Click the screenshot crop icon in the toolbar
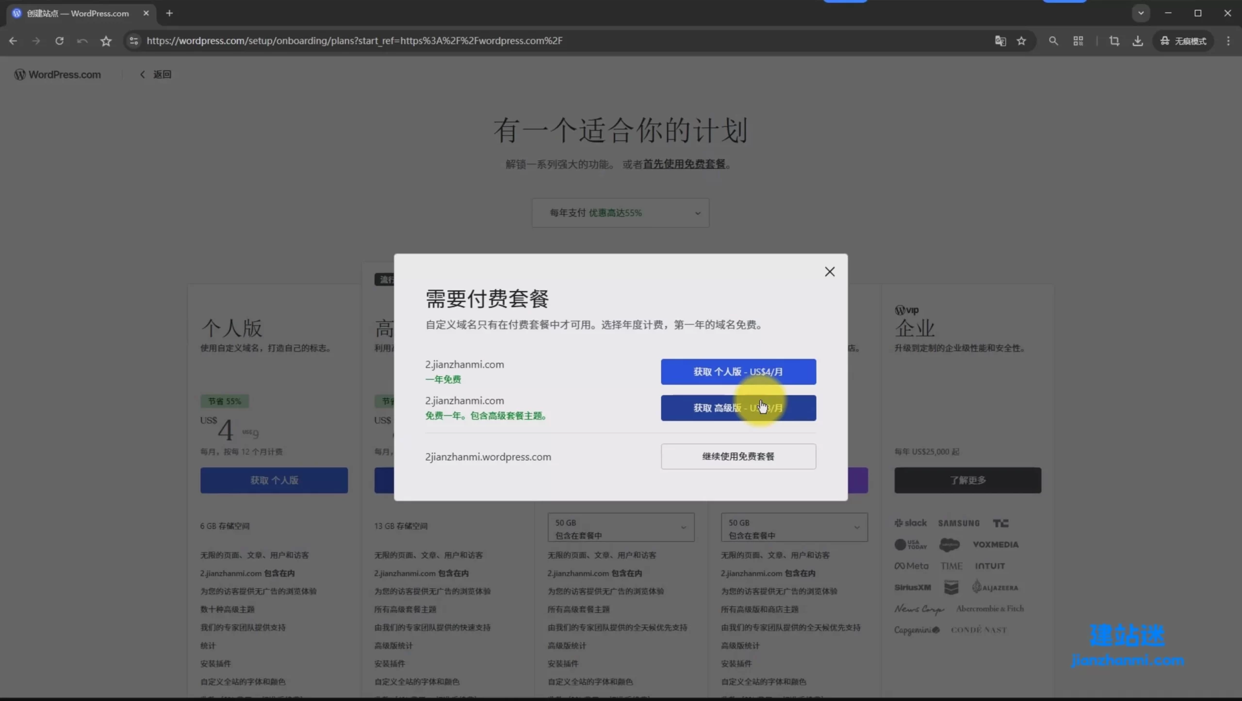1242x701 pixels. (1114, 41)
